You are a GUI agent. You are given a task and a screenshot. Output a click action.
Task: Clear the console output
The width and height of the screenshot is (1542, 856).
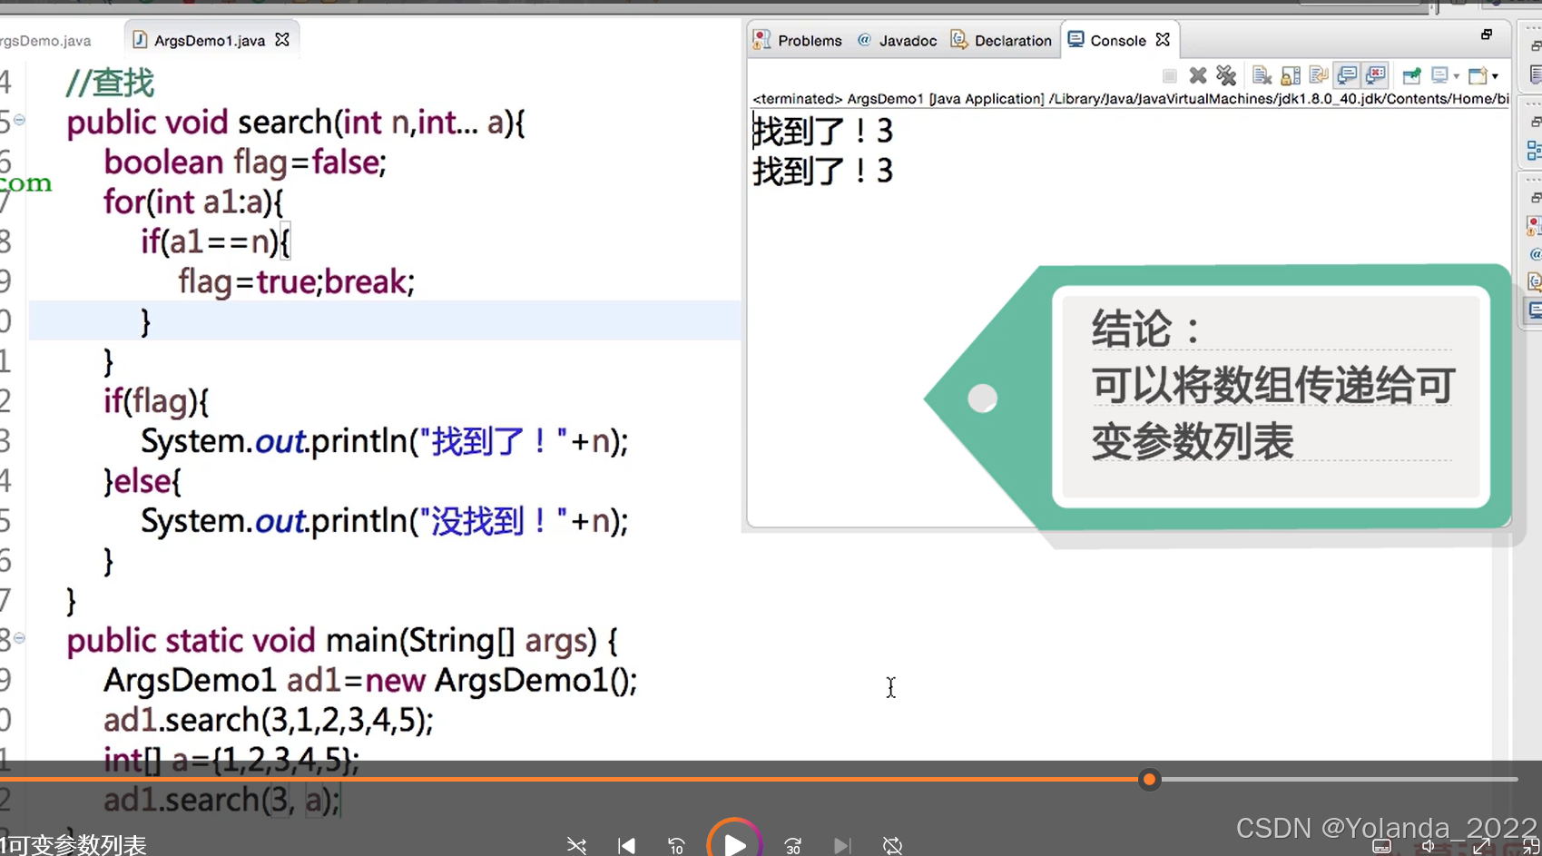[x=1262, y=75]
